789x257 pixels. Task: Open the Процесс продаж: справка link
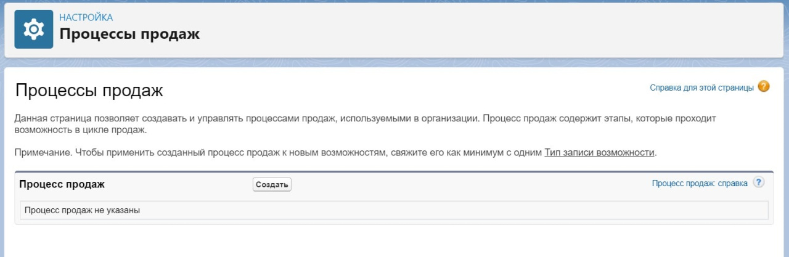(x=700, y=183)
